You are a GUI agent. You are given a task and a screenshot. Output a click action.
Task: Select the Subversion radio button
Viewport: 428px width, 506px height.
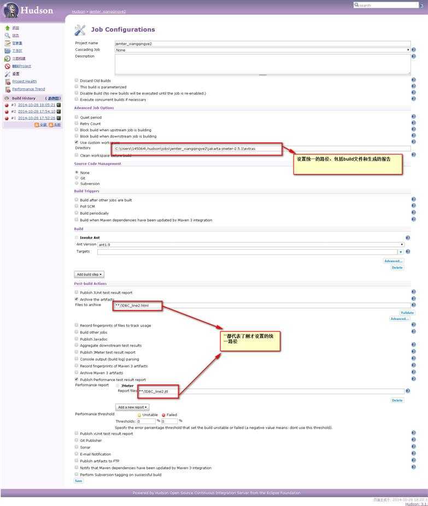77,183
